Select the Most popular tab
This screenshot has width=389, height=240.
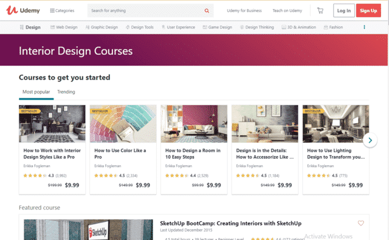point(36,92)
